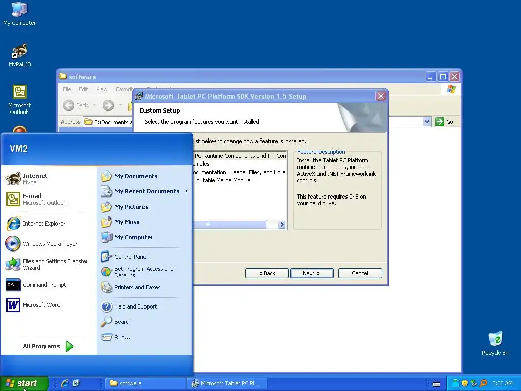Switch to Microsoft Tablet PC taskbar button
521x391 pixels.
click(x=226, y=383)
